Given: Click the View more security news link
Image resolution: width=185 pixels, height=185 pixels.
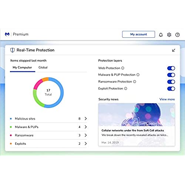Looking at the screenshot, I should click(x=167, y=99).
